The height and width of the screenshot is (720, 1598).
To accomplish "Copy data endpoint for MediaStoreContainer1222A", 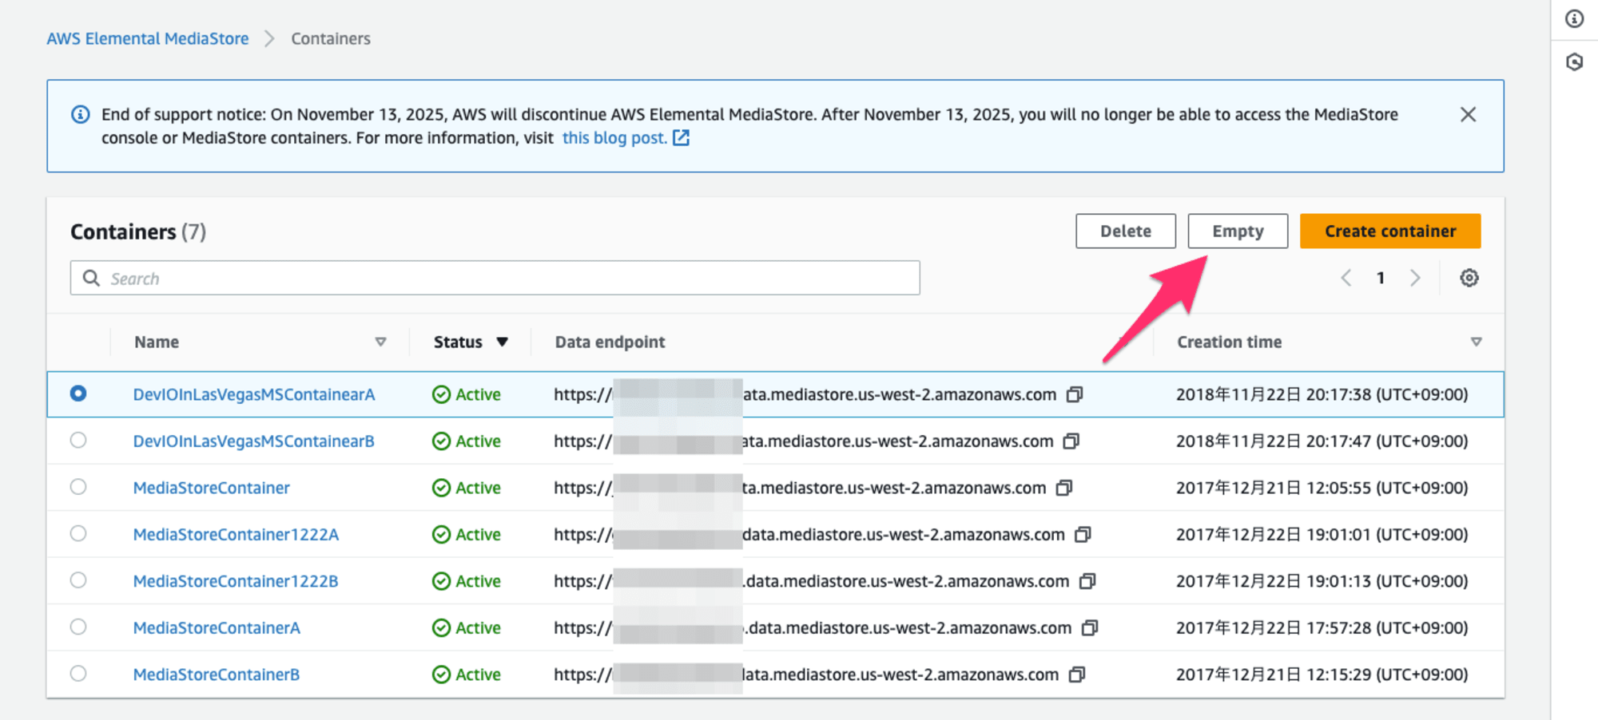I will pyautogui.click(x=1083, y=535).
